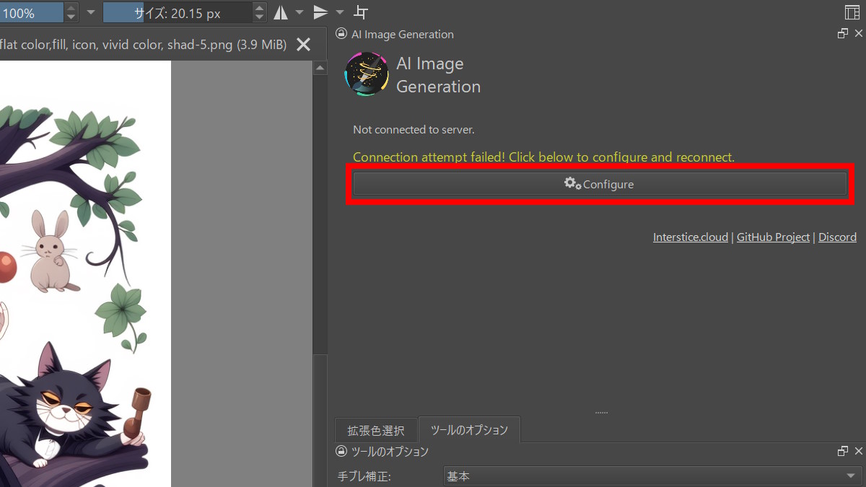Click the canvas scrollbar up arrow
This screenshot has height=487, width=866.
pyautogui.click(x=321, y=68)
